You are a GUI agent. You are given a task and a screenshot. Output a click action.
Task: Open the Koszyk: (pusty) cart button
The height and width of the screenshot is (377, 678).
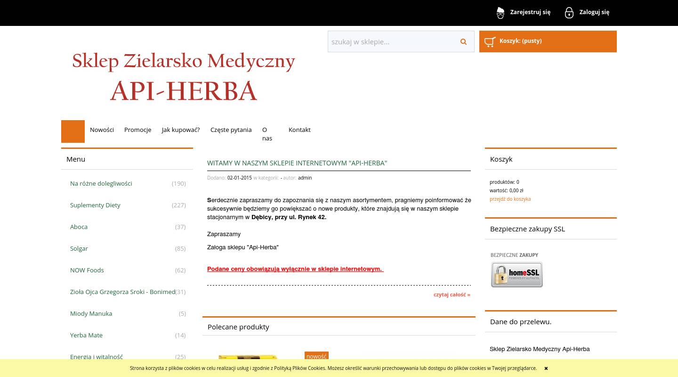point(548,41)
